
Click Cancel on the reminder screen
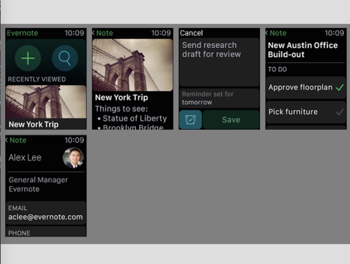191,33
